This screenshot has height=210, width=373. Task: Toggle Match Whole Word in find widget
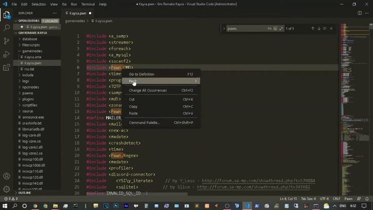(x=275, y=29)
